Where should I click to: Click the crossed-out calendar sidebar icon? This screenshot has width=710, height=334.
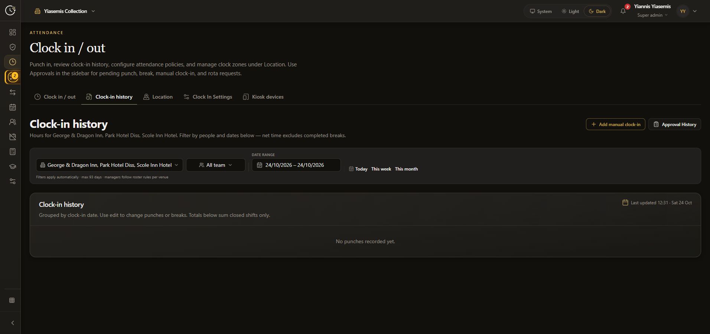click(x=13, y=137)
